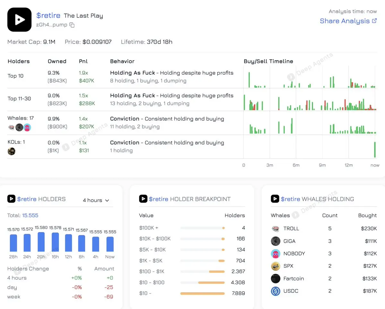
Task: Click the Whales: 17 row label
Action: 21,118
